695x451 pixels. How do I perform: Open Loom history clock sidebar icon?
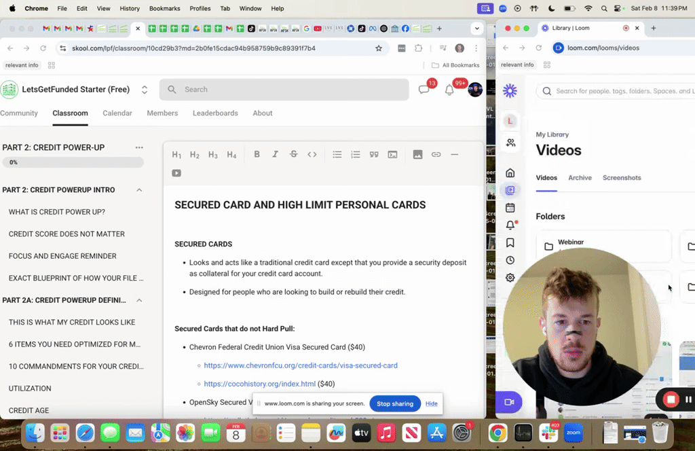coord(510,260)
